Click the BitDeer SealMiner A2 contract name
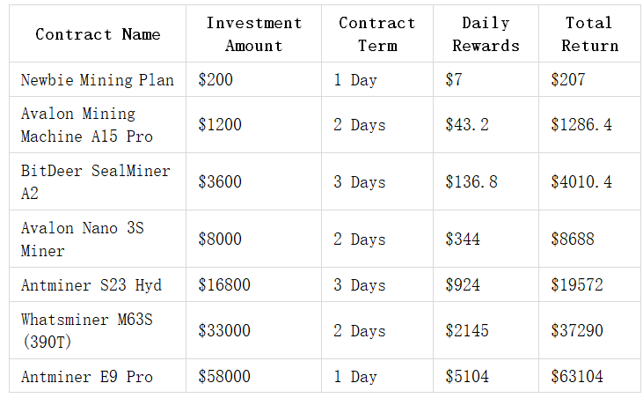This screenshot has height=398, width=643. click(x=95, y=181)
